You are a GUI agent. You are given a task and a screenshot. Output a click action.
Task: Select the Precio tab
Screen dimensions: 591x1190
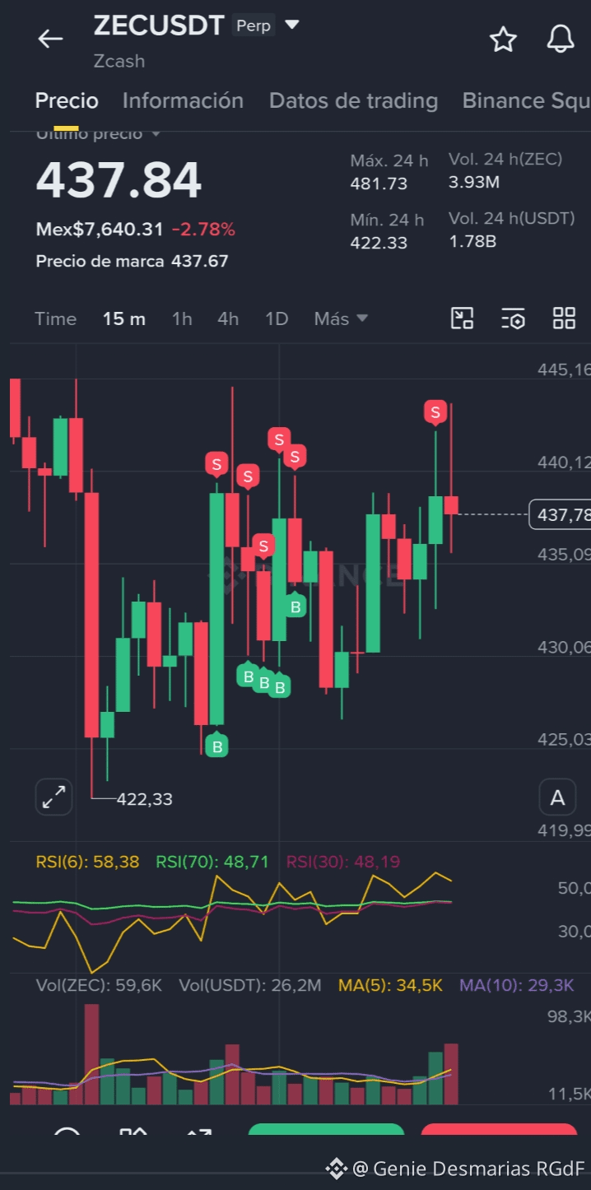point(67,100)
